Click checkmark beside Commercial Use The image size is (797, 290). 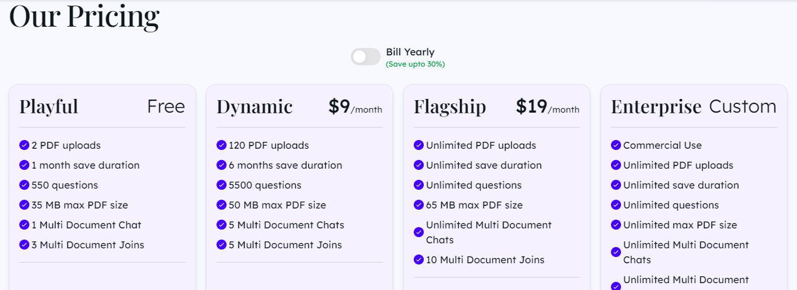click(x=616, y=145)
